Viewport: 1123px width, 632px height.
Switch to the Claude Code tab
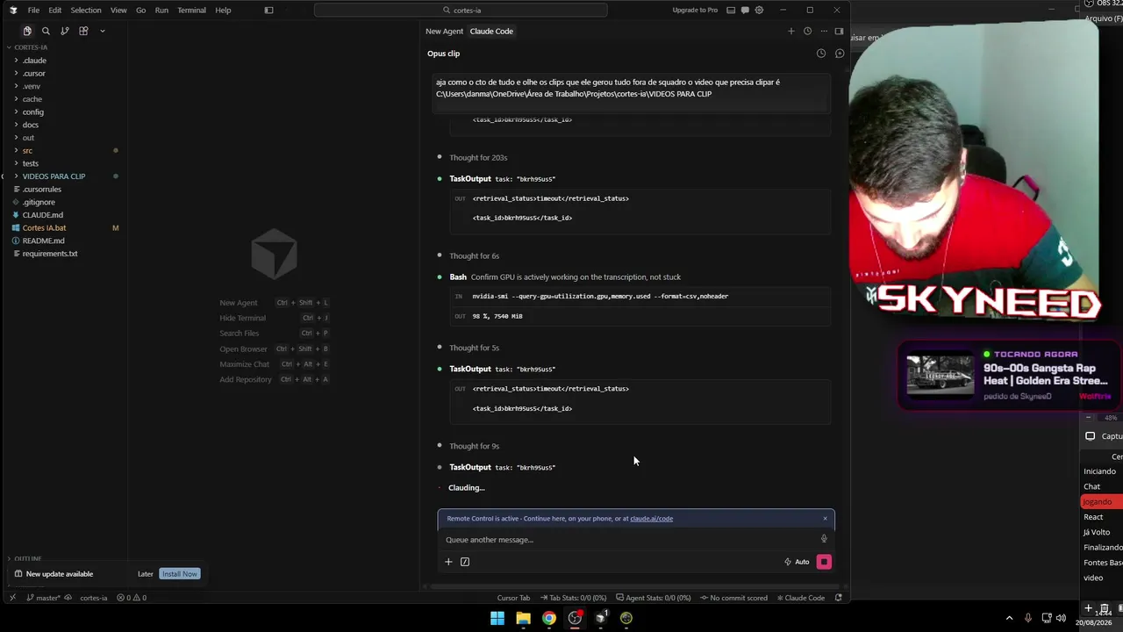491,32
